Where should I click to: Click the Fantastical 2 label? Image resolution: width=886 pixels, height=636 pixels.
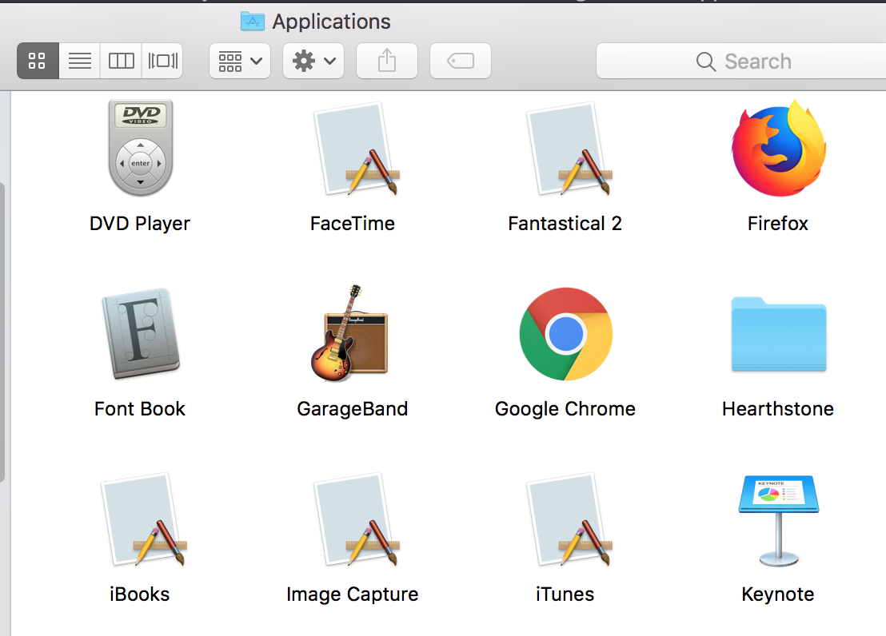[x=565, y=224]
